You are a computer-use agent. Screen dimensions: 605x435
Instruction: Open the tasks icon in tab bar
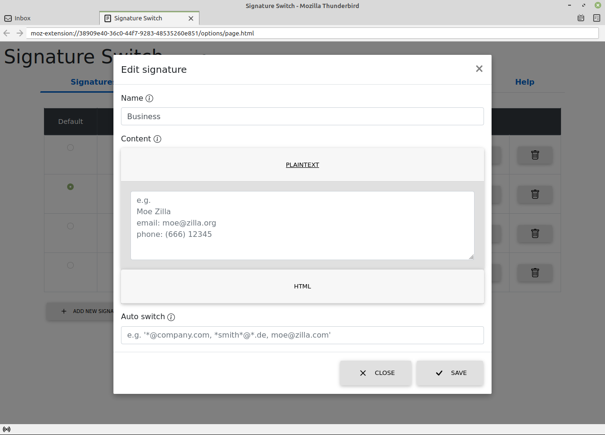597,18
